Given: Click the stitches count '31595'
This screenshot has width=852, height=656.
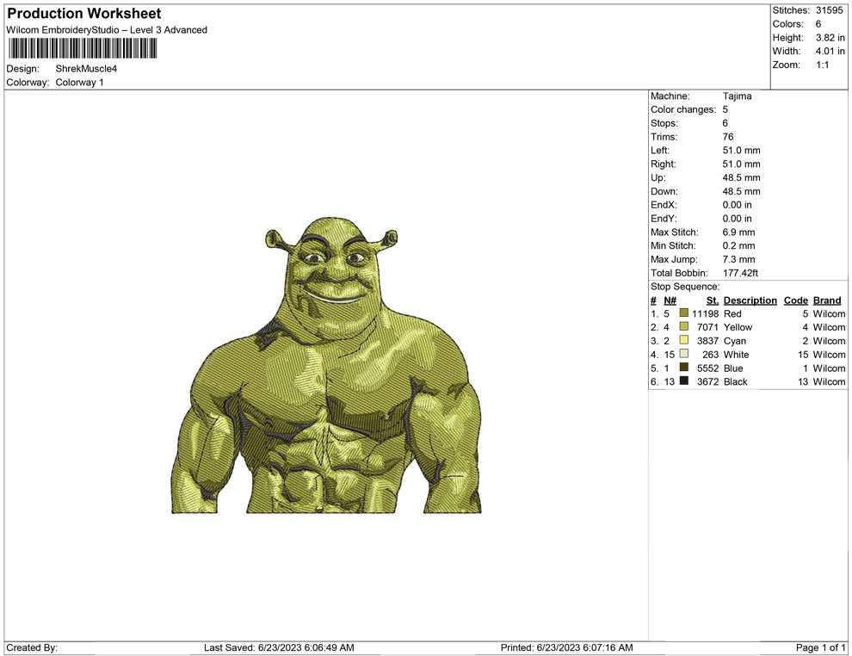Looking at the screenshot, I should pyautogui.click(x=829, y=10).
